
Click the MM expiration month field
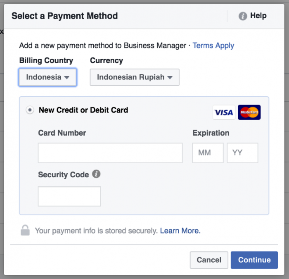pyautogui.click(x=208, y=153)
